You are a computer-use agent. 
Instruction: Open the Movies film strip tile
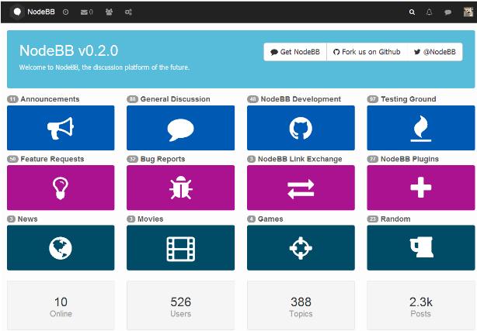tap(181, 247)
